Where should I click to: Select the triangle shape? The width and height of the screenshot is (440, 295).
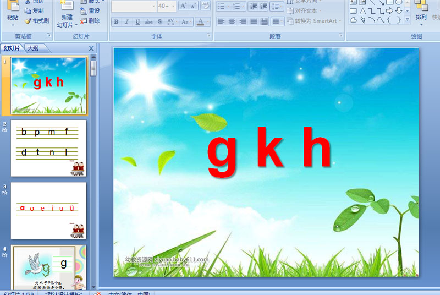coord(363,11)
